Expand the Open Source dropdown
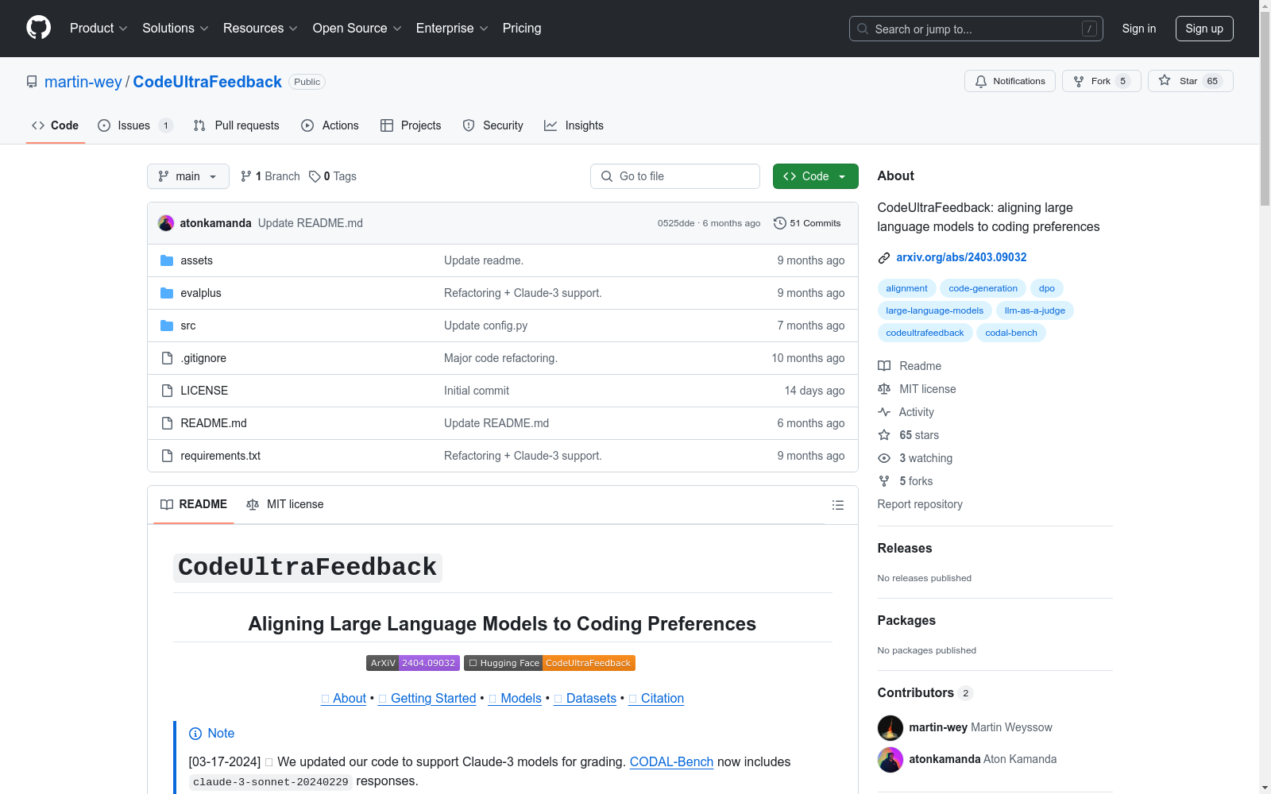This screenshot has width=1271, height=794. point(357,28)
